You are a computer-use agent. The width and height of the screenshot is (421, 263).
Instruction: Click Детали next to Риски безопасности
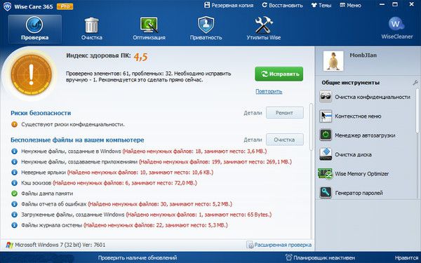253,113
